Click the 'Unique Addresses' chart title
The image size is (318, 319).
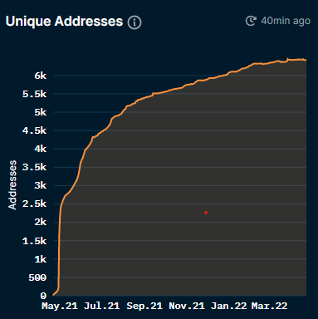(x=64, y=22)
